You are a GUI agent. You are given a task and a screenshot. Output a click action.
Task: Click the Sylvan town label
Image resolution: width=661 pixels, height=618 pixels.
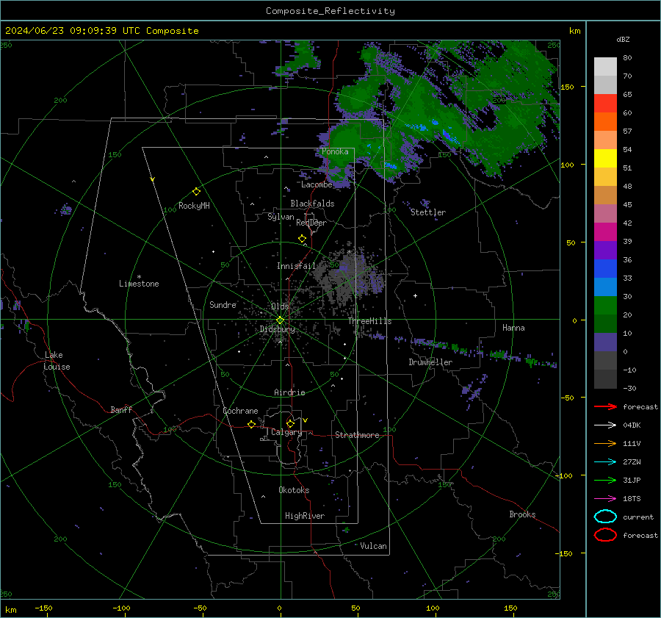pos(281,217)
